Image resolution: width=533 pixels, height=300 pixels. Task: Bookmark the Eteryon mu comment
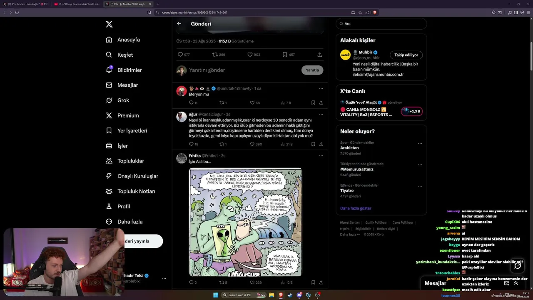313,102
